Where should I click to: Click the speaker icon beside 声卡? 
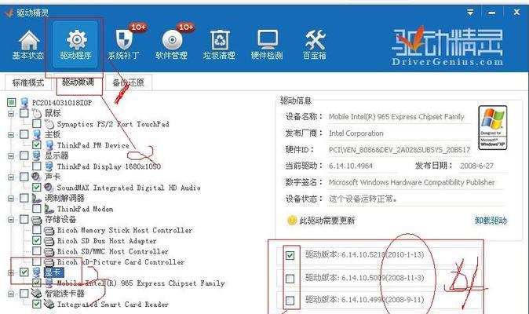36,177
